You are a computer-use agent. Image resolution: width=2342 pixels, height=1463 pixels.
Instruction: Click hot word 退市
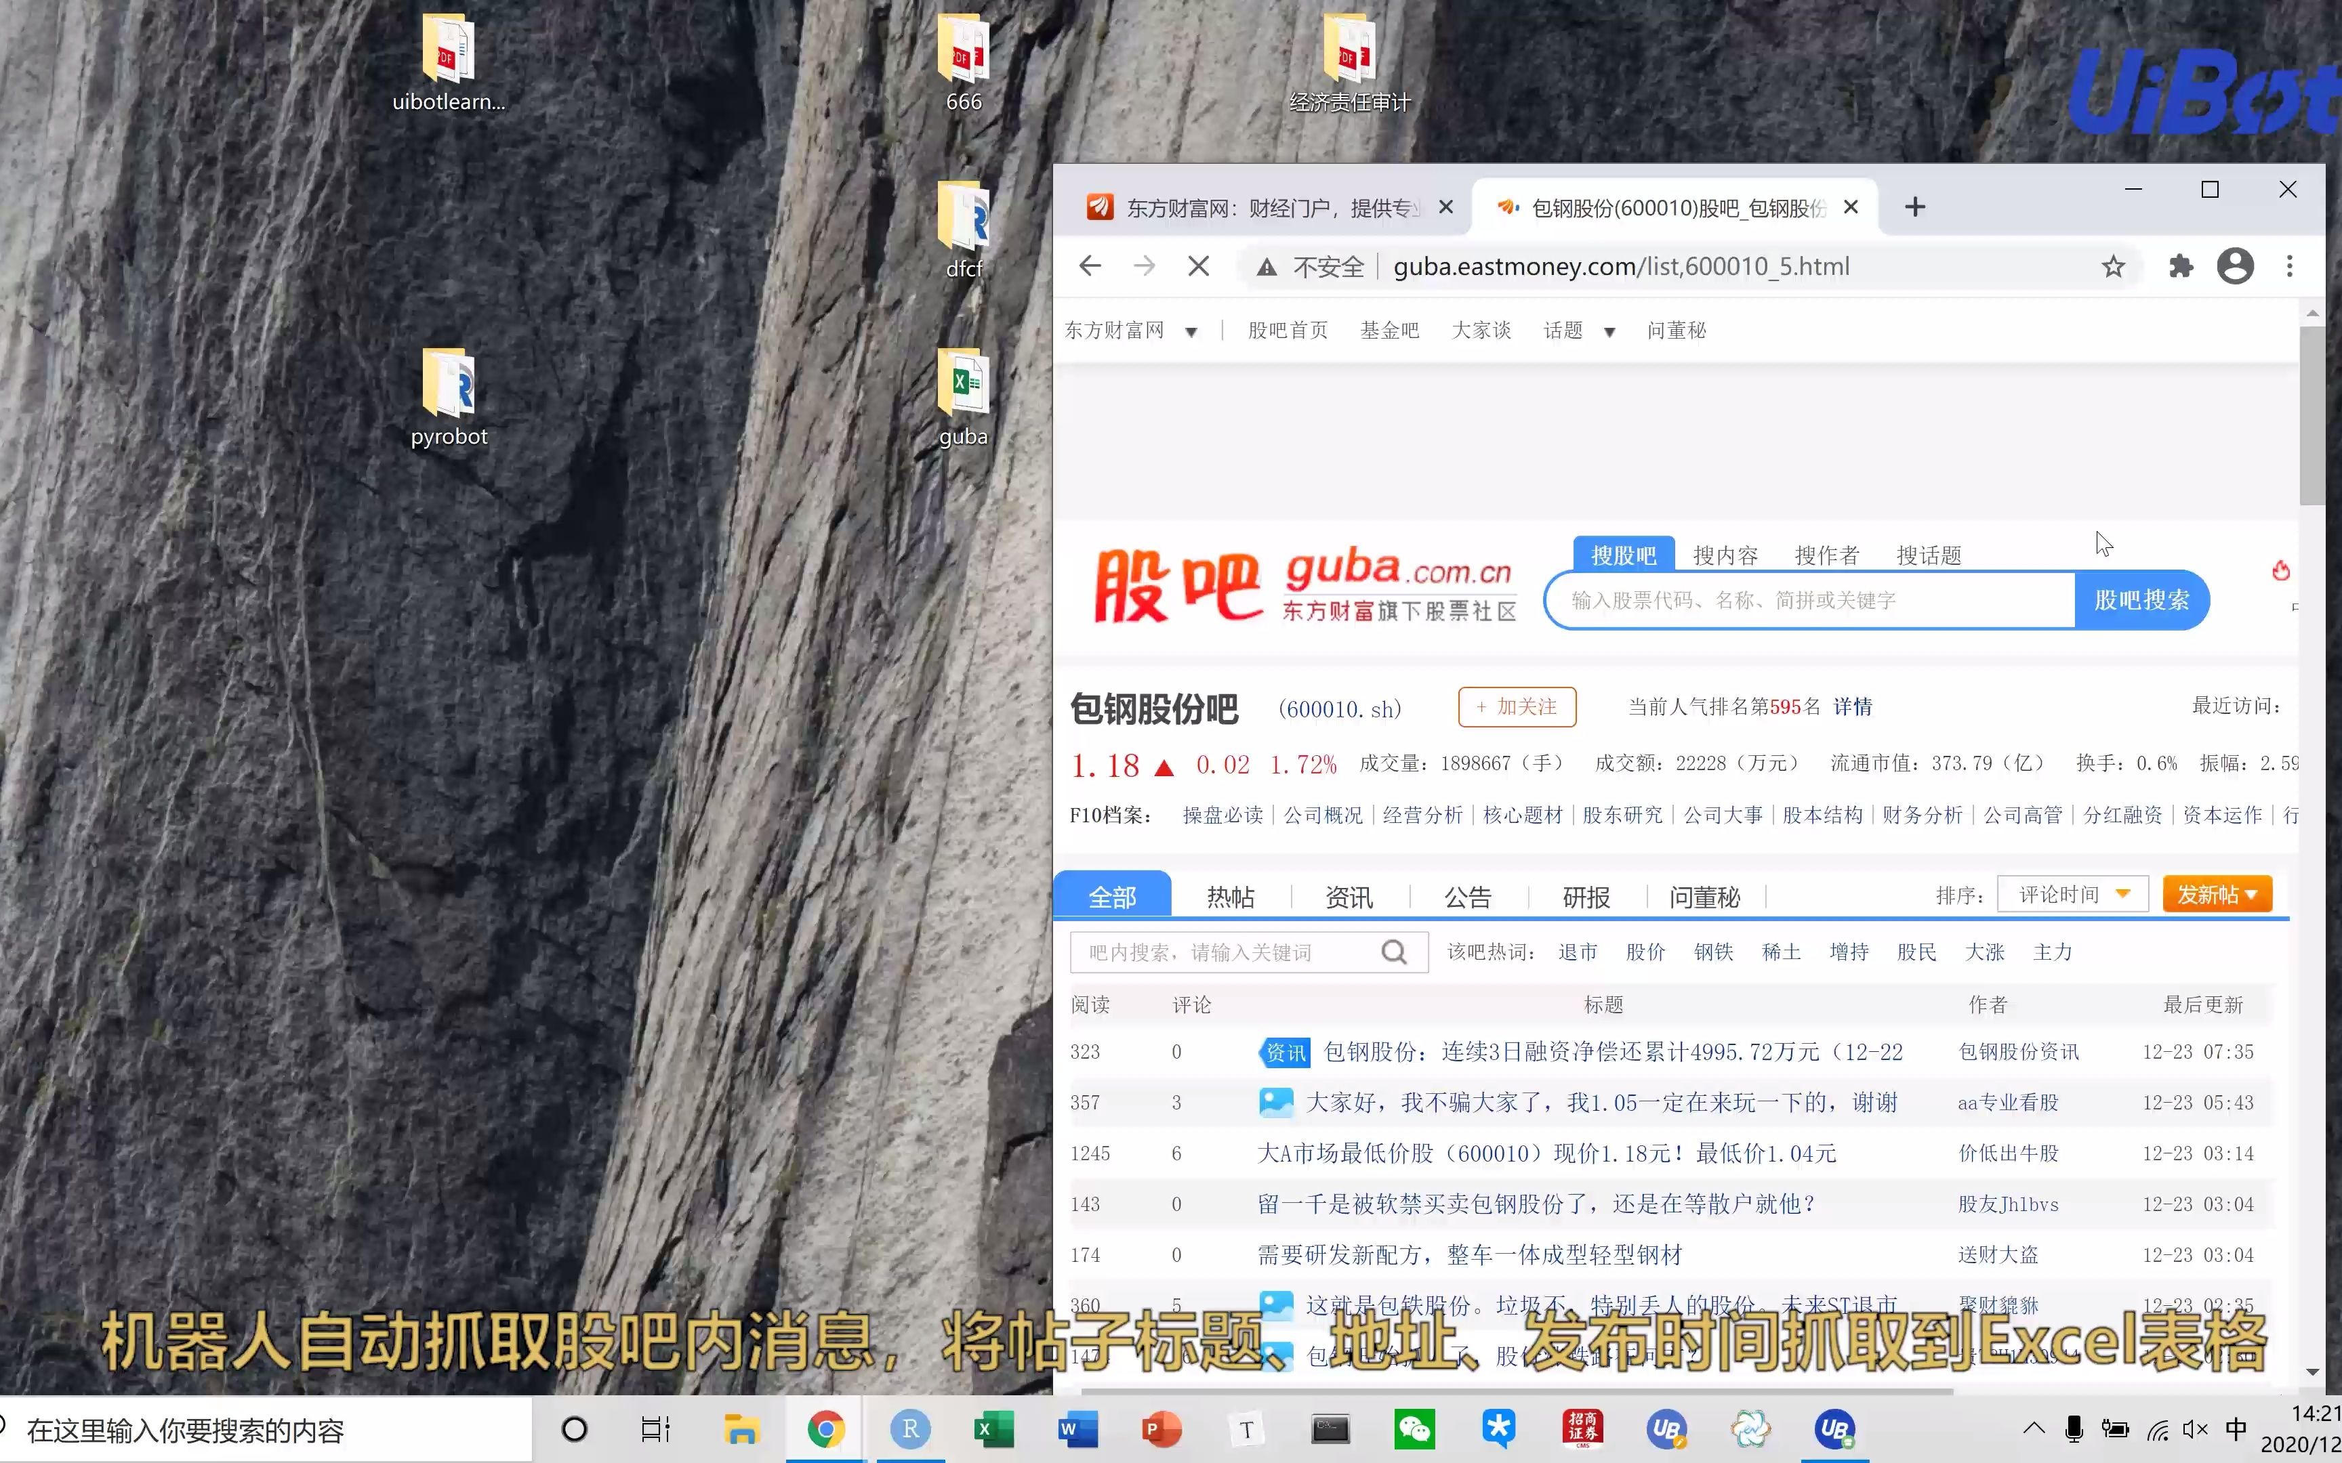pyautogui.click(x=1578, y=952)
